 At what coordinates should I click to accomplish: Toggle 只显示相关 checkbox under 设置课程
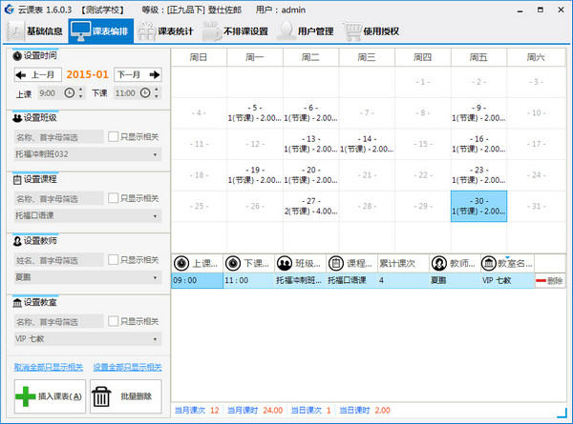click(113, 198)
